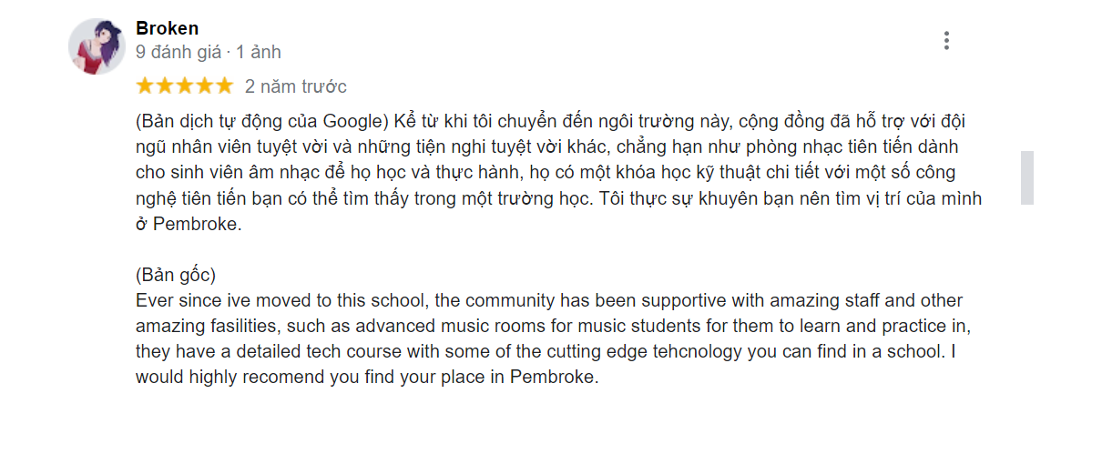This screenshot has height=454, width=1102.
Task: Click the '(Bản gốc)' original-text label
Action: (x=175, y=275)
